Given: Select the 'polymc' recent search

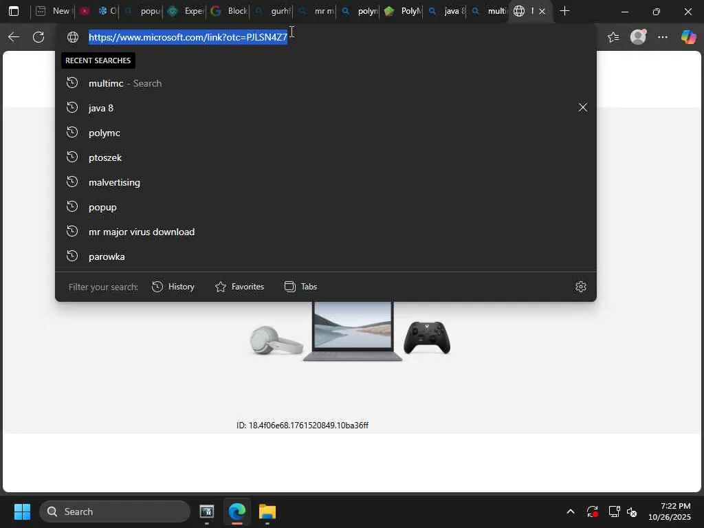Looking at the screenshot, I should coord(325,133).
